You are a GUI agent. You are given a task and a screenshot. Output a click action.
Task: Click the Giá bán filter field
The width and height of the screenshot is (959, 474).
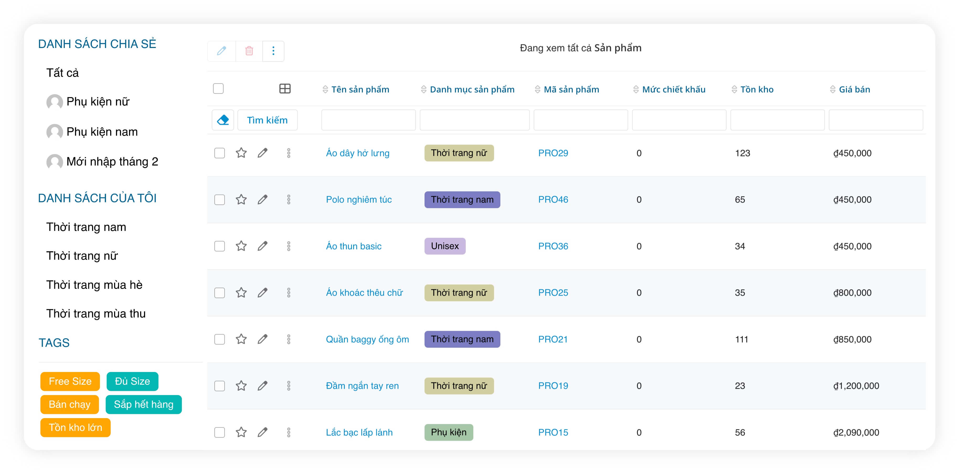[x=876, y=120]
